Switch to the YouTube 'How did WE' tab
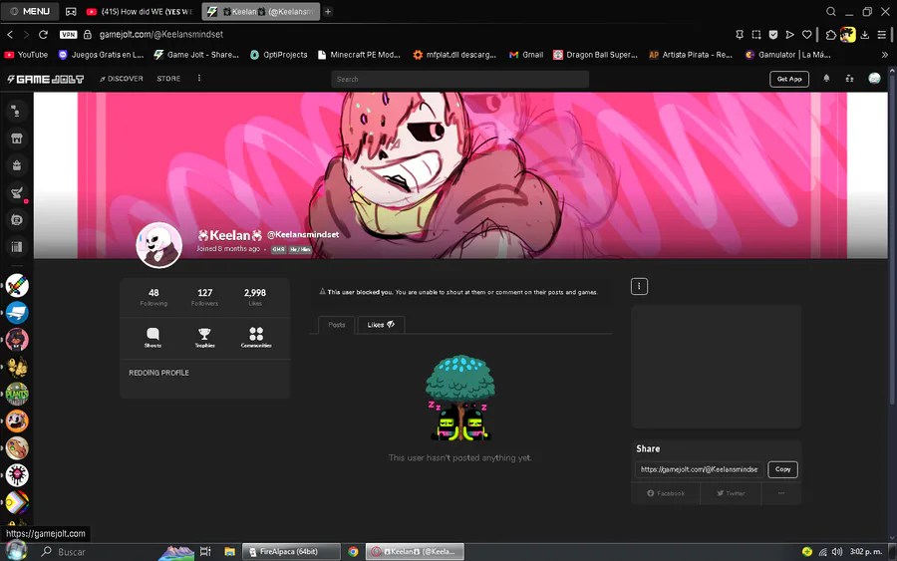 pos(141,11)
